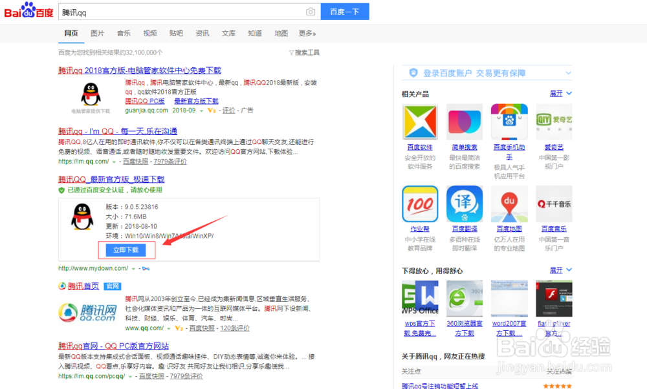Open the 搜索工具 label

(307, 53)
